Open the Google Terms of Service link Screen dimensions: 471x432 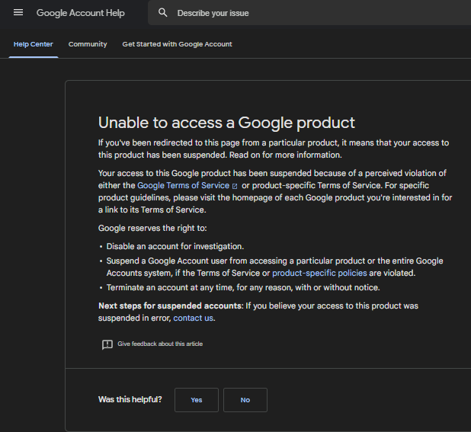[183, 185]
